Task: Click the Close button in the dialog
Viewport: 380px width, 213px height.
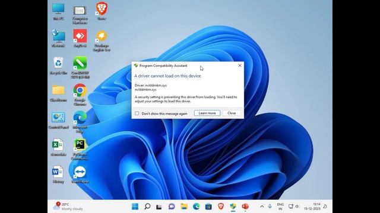Action: tap(232, 113)
